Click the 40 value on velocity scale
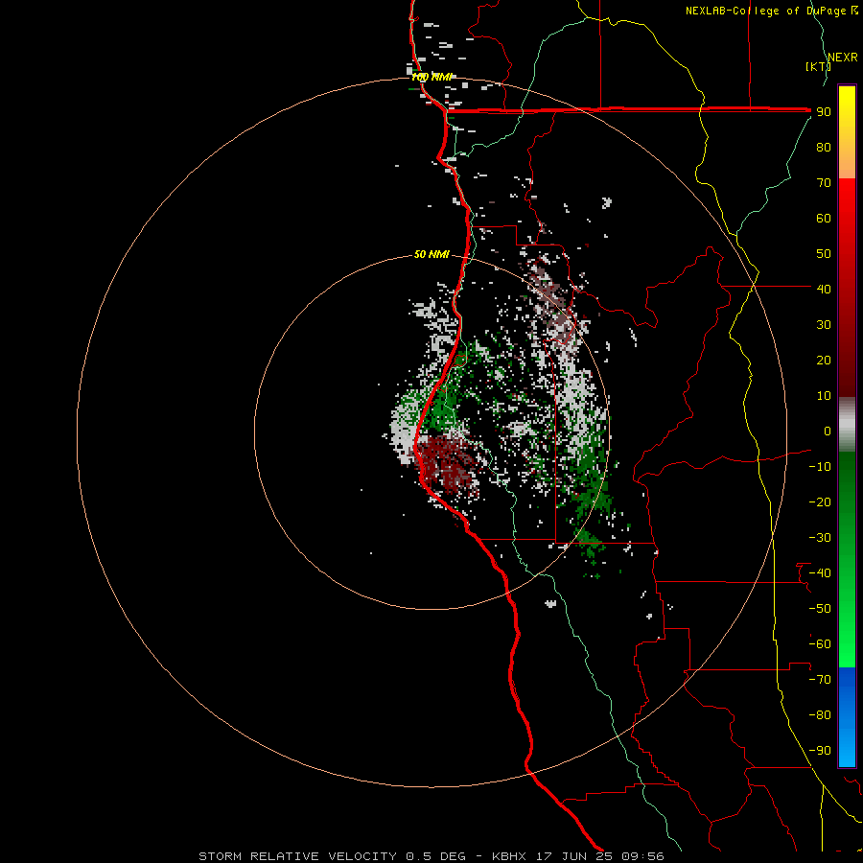Viewport: 863px width, 863px height. 824,290
